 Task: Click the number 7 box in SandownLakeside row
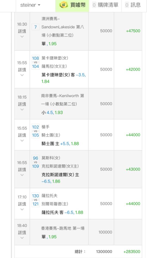coord(36,27)
